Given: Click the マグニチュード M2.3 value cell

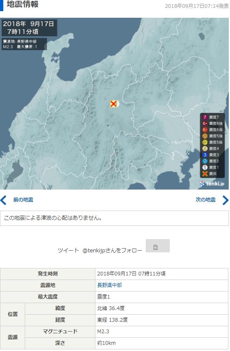Looking at the screenshot, I should pyautogui.click(x=161, y=331).
